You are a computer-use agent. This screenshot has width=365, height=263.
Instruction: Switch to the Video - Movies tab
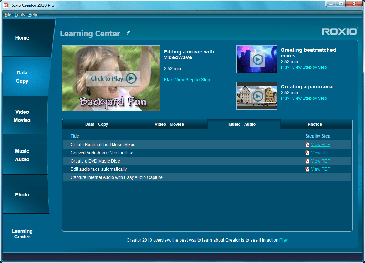pyautogui.click(x=171, y=124)
